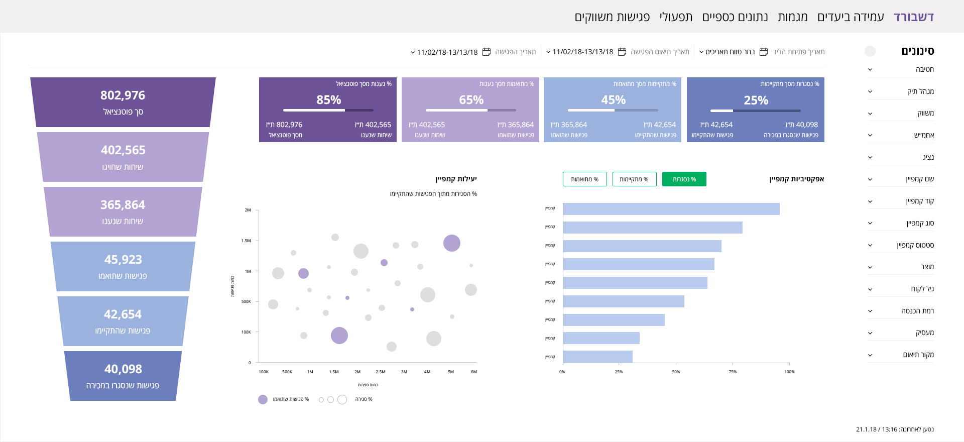Toggle the % מתואמות chart filter
This screenshot has width=964, height=442.
click(x=584, y=179)
